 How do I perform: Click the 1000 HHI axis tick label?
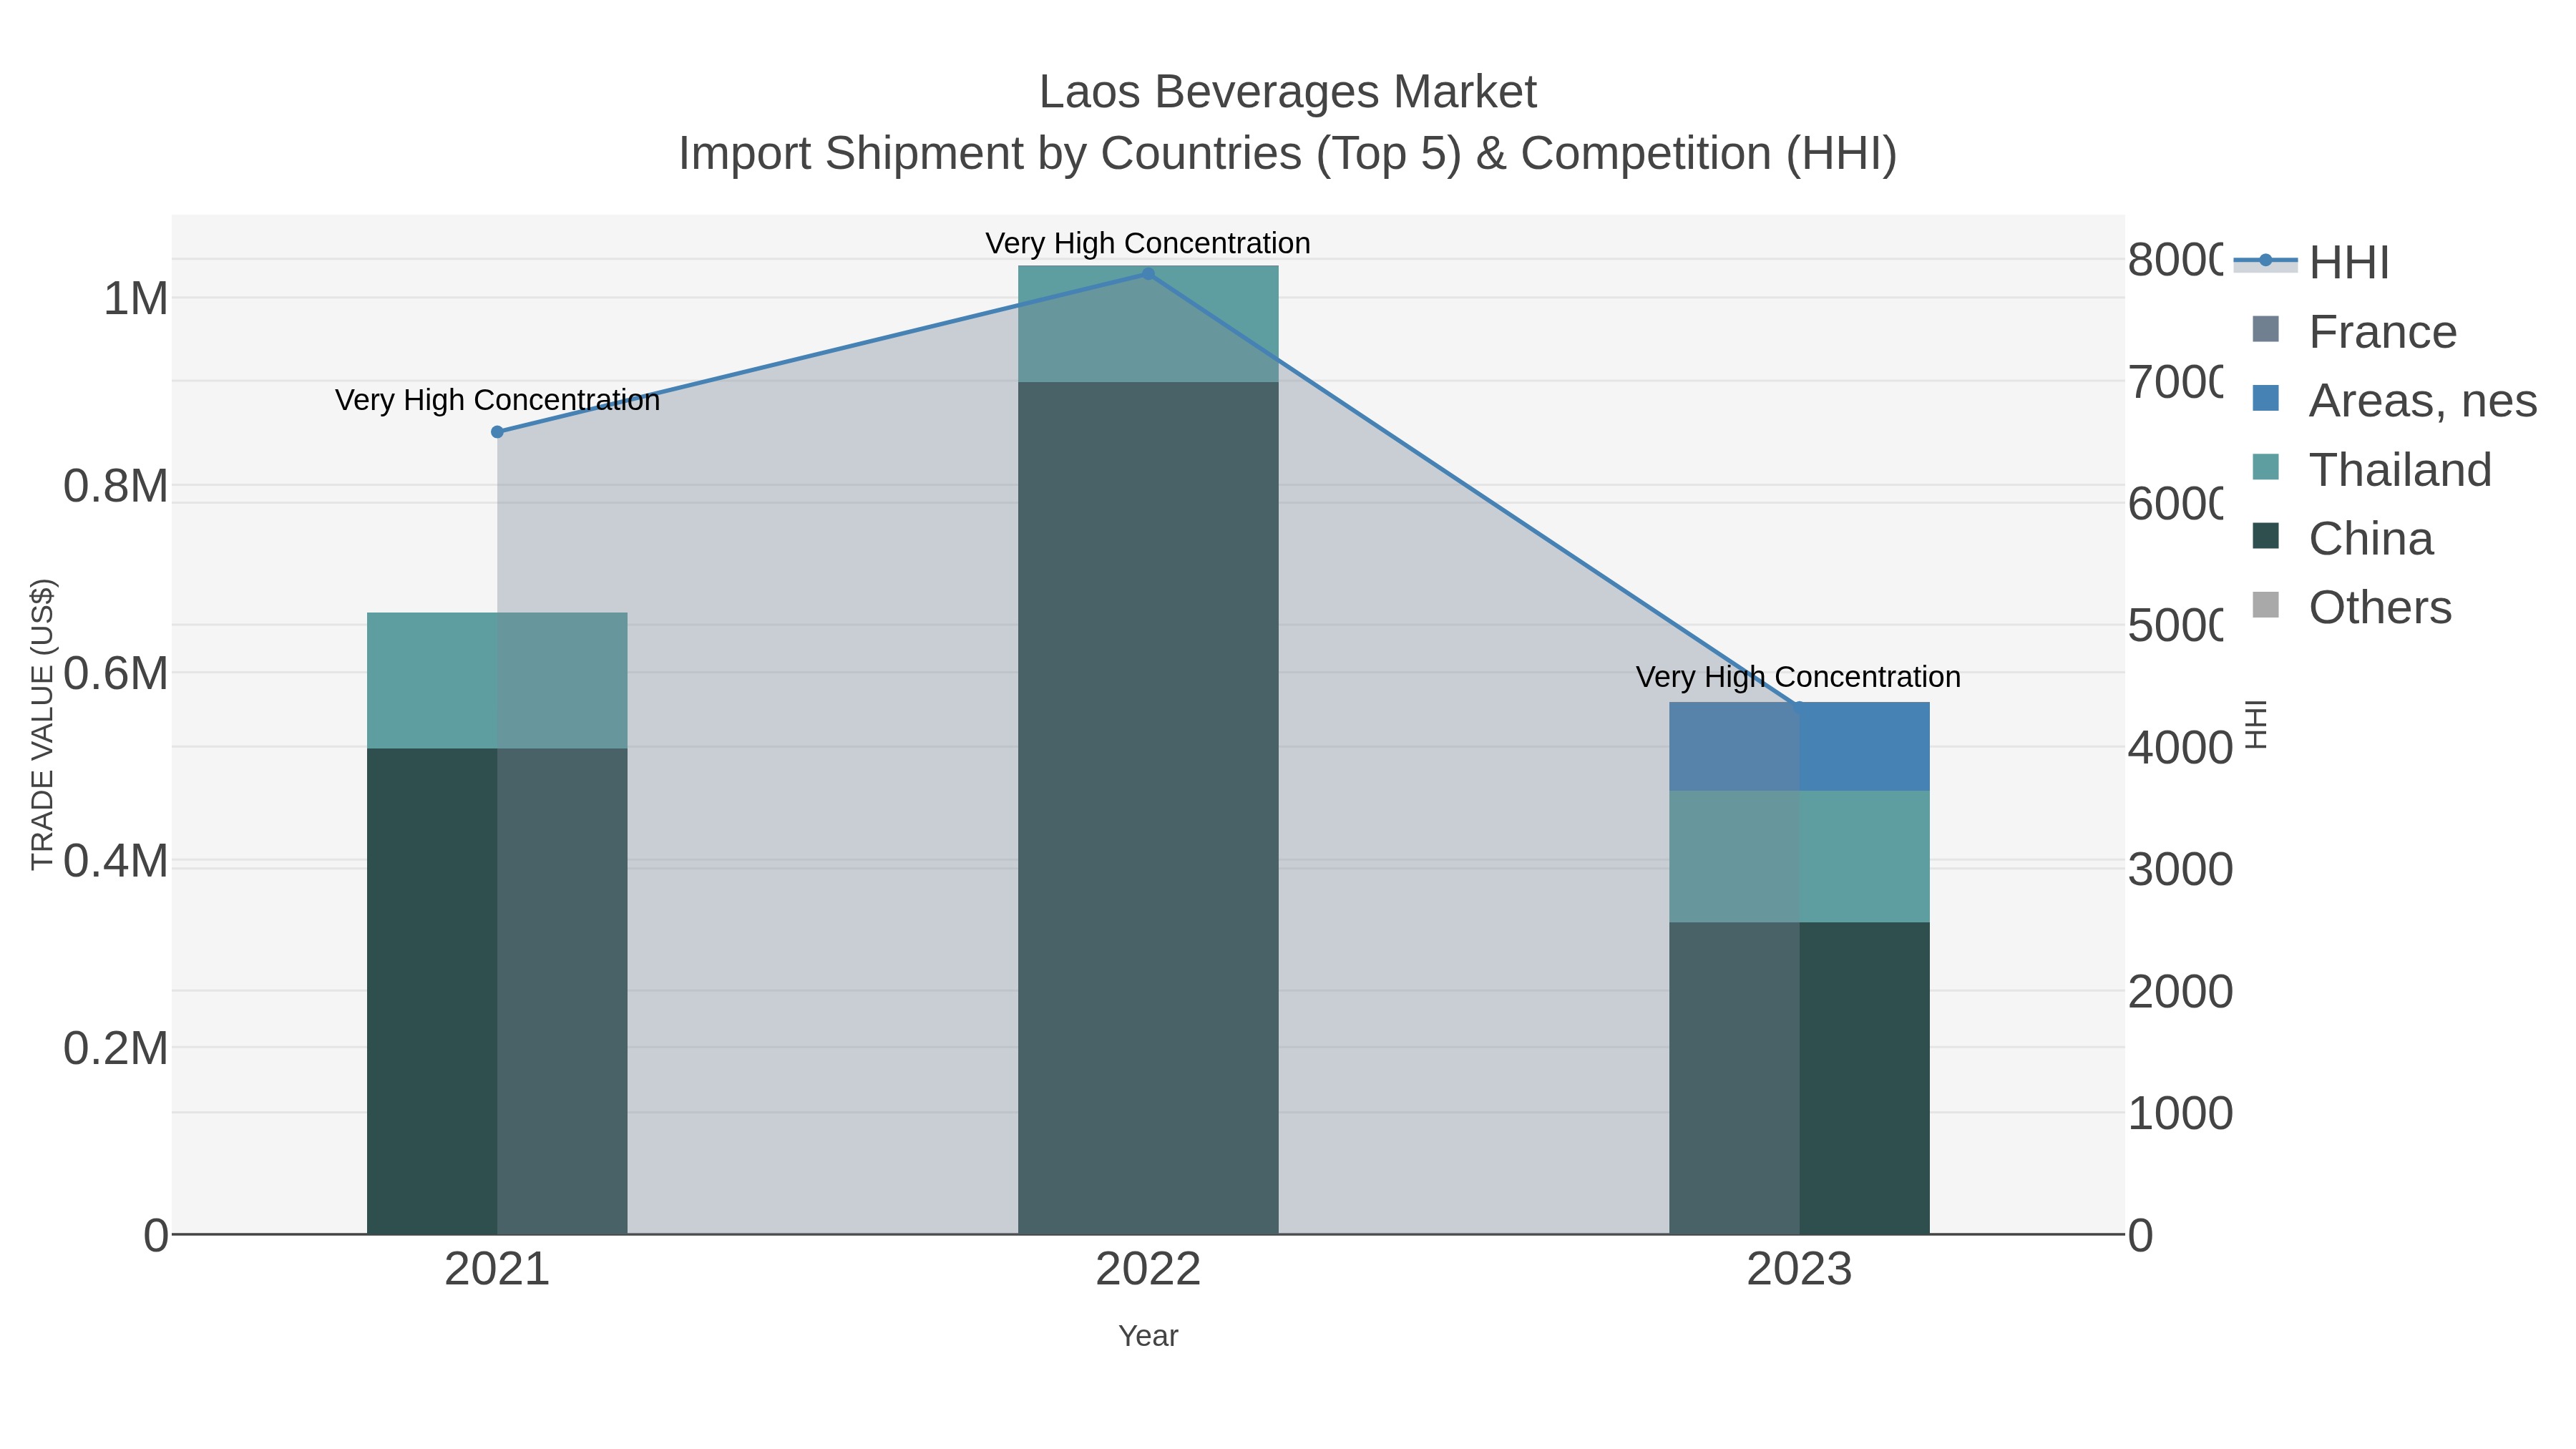[2180, 1113]
